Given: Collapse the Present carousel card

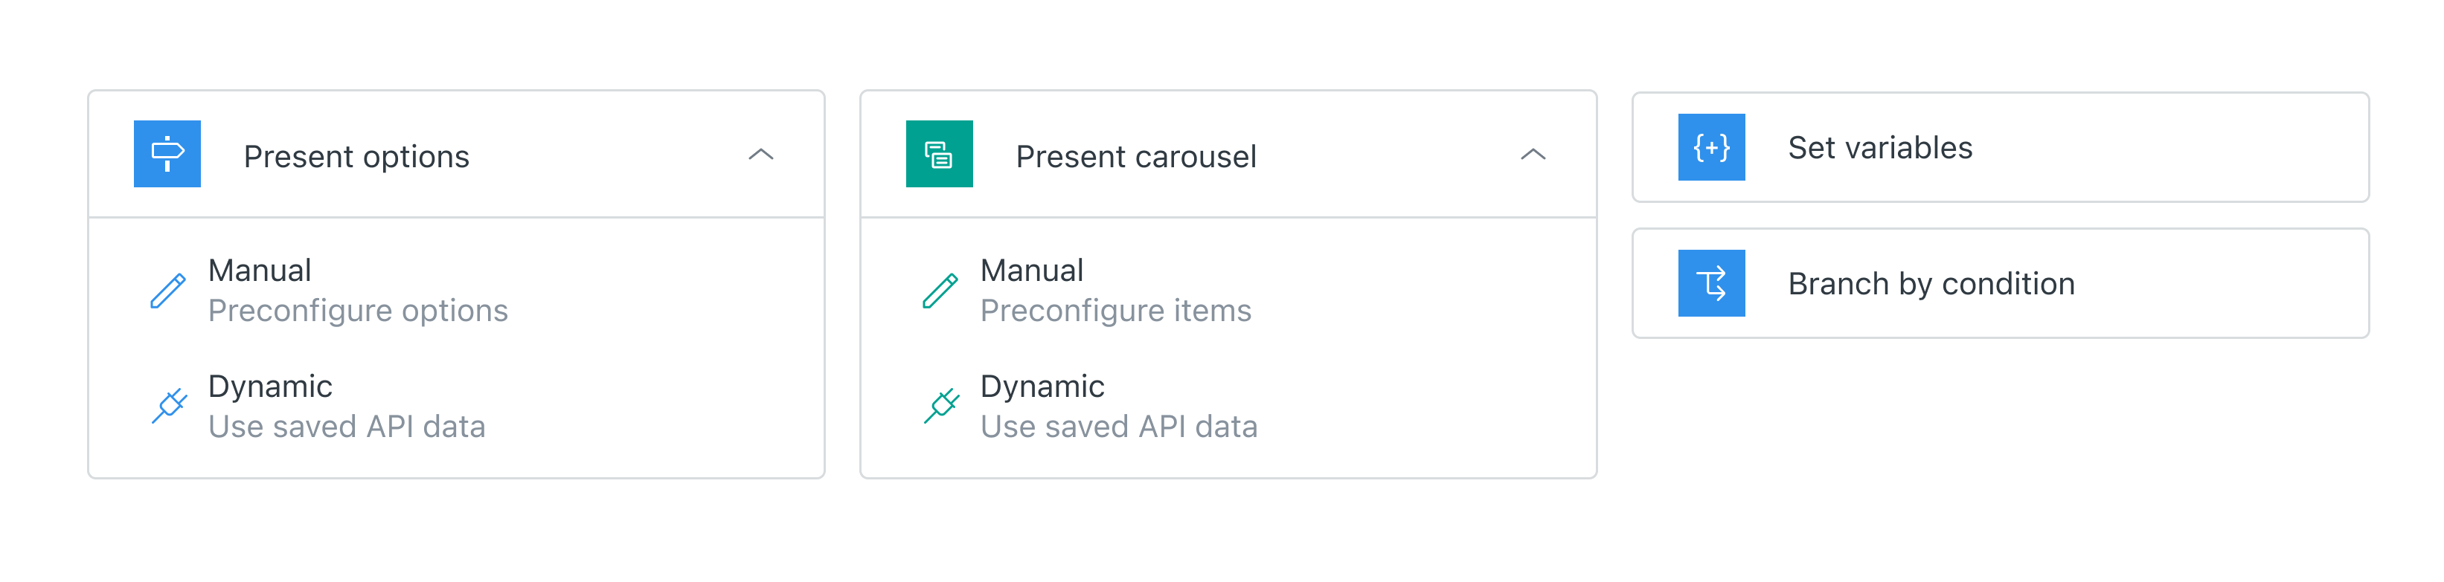Looking at the screenshot, I should [1534, 155].
